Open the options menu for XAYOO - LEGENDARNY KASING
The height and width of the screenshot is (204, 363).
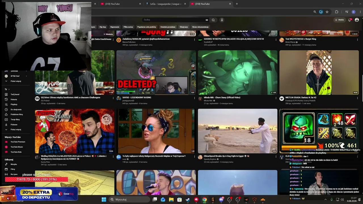195,98
